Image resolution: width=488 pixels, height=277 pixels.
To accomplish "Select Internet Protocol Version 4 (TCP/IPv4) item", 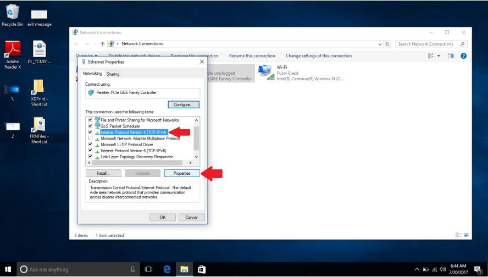I will (134, 132).
